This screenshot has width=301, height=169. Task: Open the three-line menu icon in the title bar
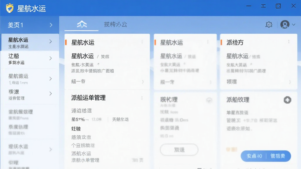[263, 6]
